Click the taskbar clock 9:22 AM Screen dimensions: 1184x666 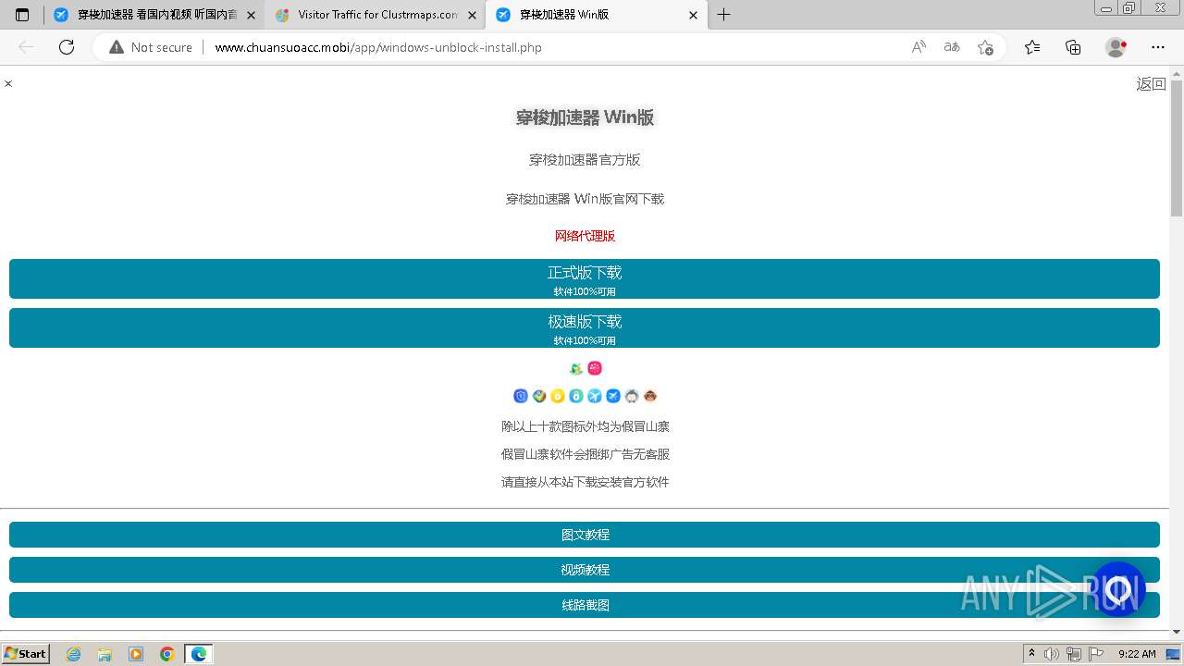tap(1137, 654)
